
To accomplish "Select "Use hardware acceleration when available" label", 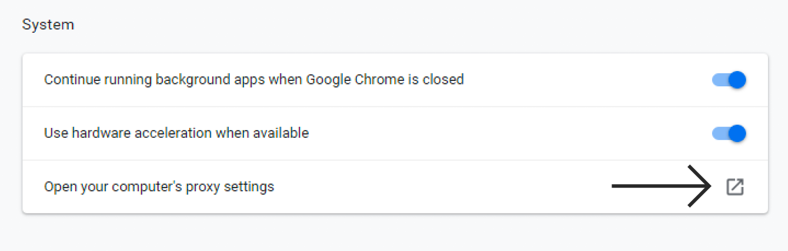I will point(176,133).
